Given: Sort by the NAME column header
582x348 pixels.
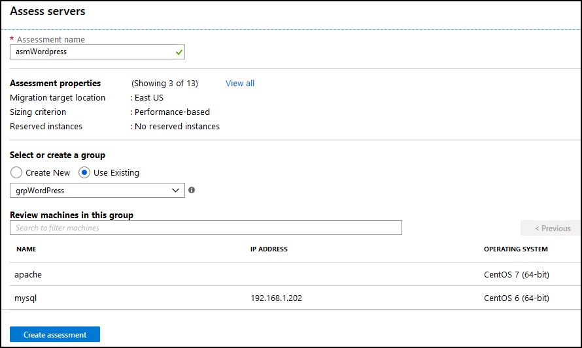Looking at the screenshot, I should point(26,249).
